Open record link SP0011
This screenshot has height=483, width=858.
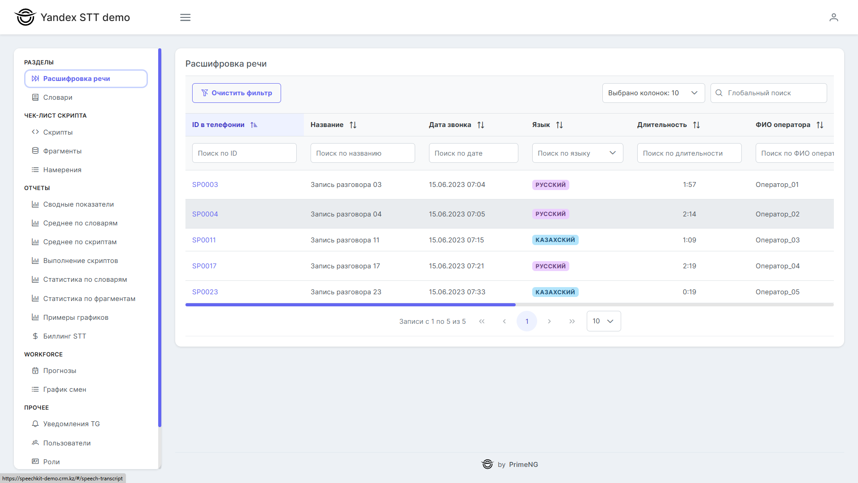tap(204, 240)
